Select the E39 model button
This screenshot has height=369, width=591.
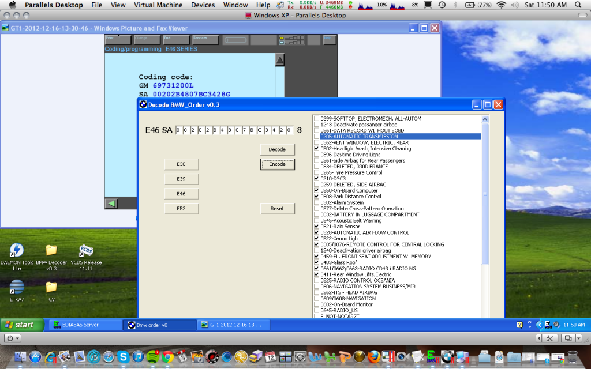pos(181,179)
